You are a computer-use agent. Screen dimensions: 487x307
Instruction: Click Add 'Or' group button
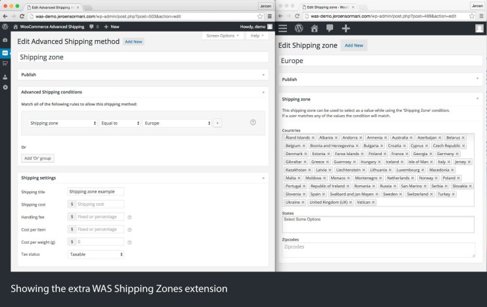coord(38,158)
